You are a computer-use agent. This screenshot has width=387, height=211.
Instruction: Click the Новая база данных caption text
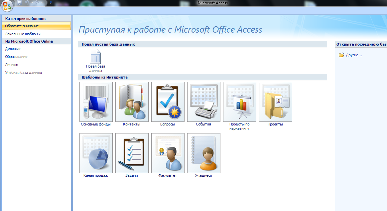[x=95, y=69]
